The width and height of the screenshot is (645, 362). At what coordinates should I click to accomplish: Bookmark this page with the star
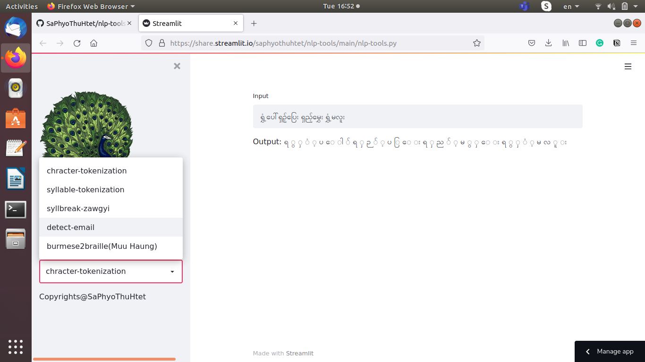click(477, 43)
